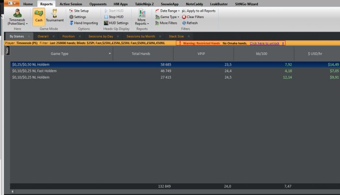
Task: Click the 46 749 total hands cell
Action: point(166,71)
